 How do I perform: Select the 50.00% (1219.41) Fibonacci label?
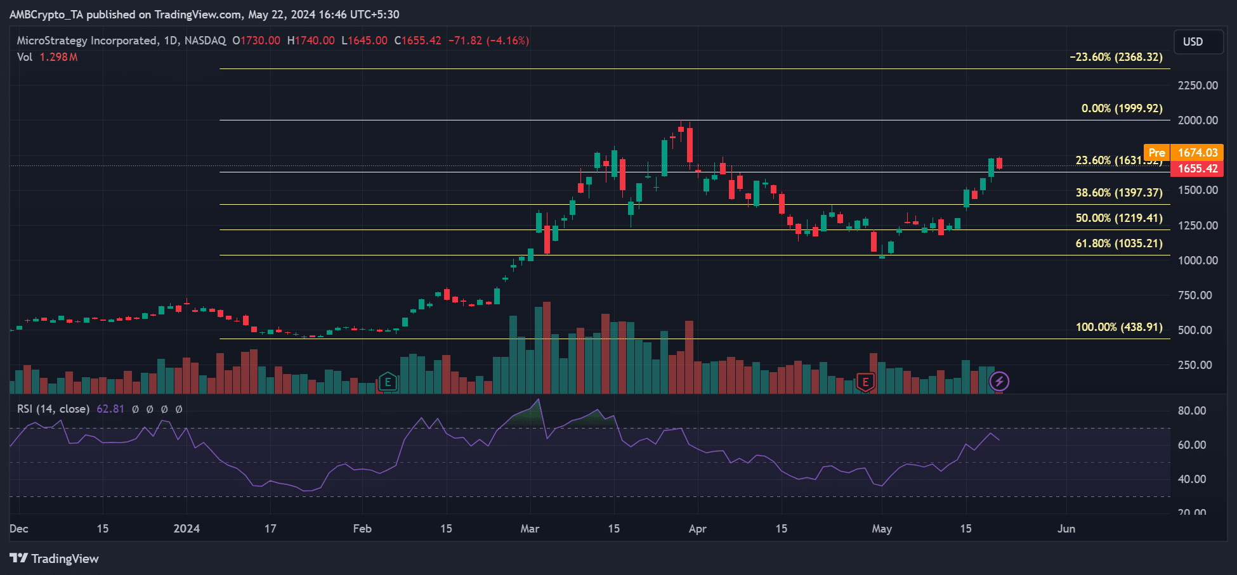tap(1119, 218)
